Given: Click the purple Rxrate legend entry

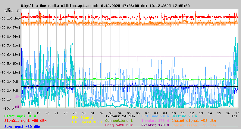Looking at the screenshot, I should [155, 125].
